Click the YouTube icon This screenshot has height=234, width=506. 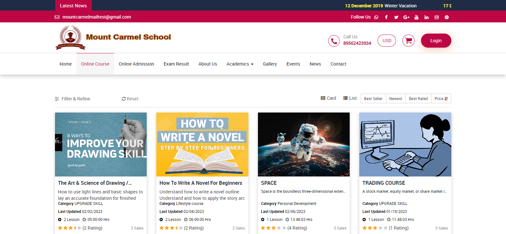[416, 17]
